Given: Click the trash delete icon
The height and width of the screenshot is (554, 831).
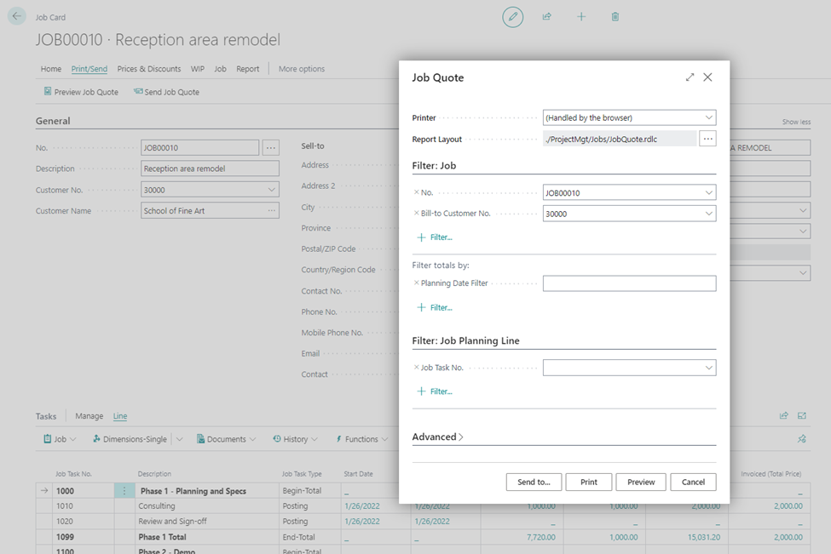Looking at the screenshot, I should 615,16.
